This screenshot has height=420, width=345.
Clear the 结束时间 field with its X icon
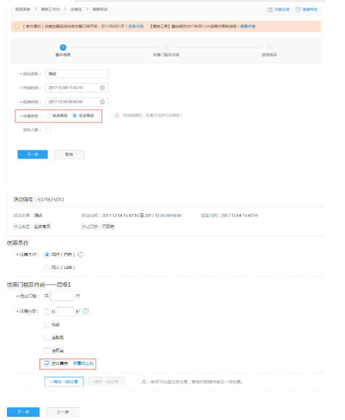click(x=103, y=102)
